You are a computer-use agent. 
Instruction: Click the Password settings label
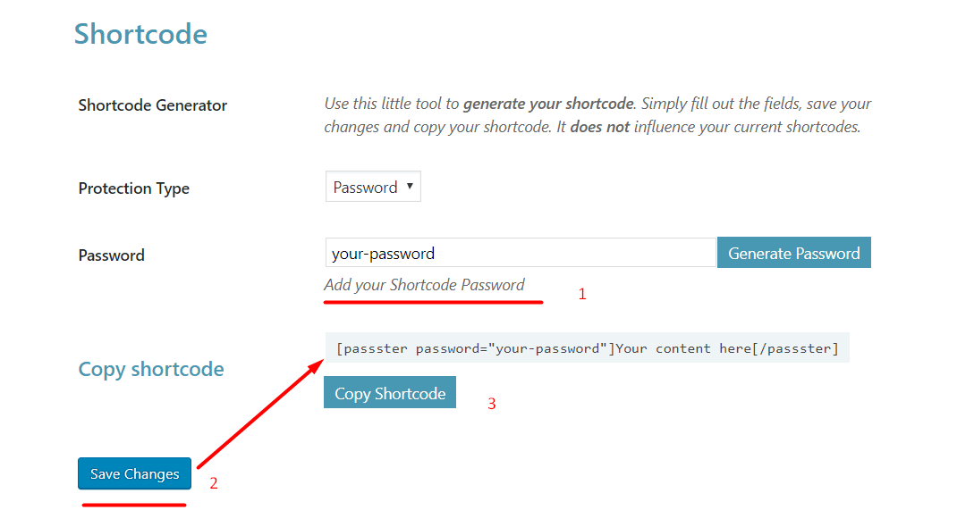111,255
